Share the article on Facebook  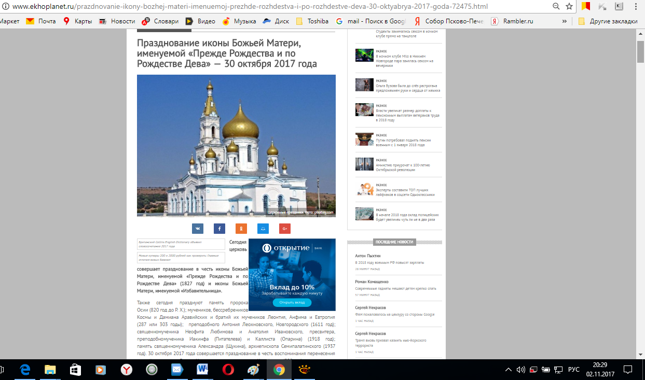pyautogui.click(x=219, y=229)
